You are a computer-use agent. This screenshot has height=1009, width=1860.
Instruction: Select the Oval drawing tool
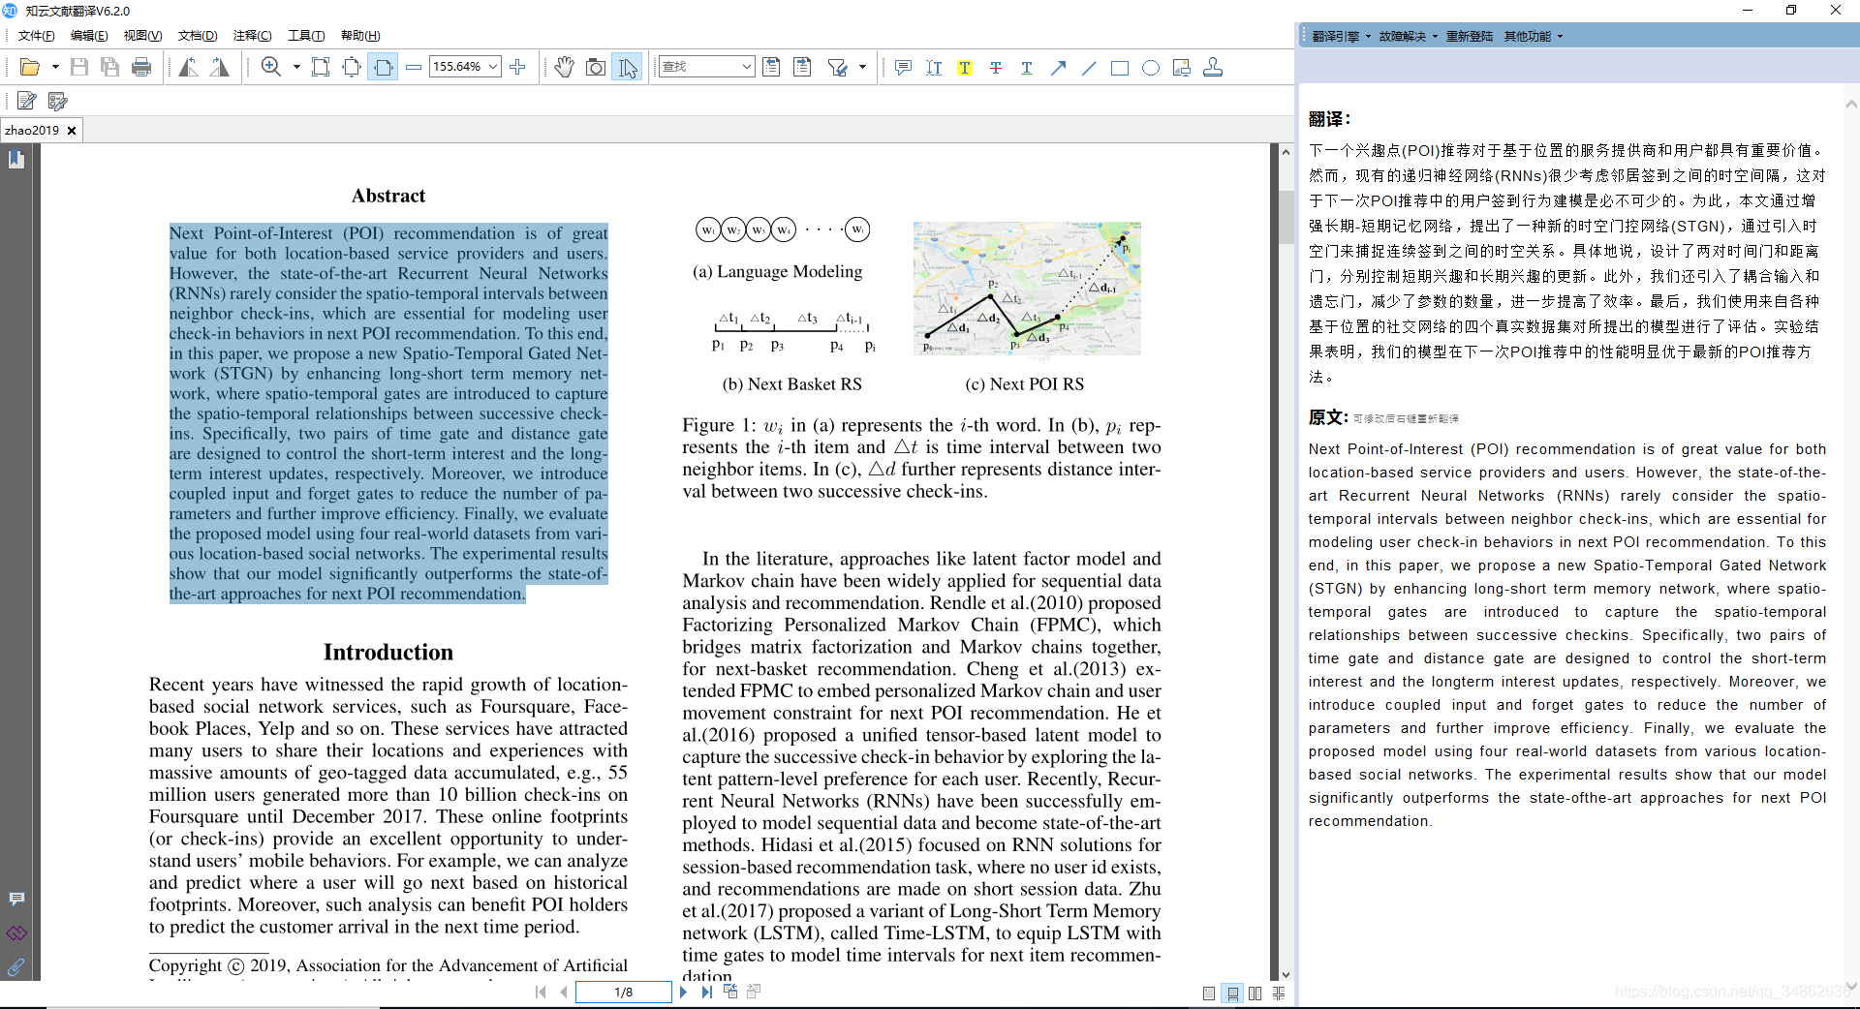[1151, 67]
